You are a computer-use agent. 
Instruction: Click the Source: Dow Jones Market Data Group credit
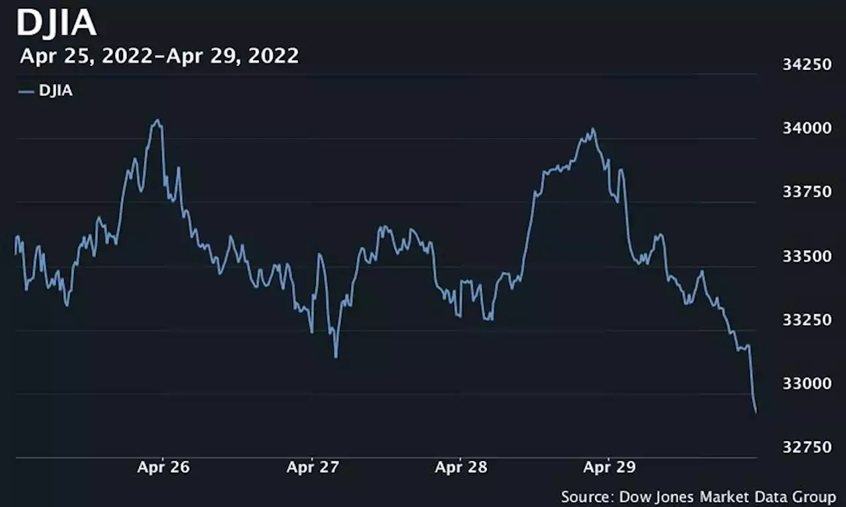pos(699,496)
